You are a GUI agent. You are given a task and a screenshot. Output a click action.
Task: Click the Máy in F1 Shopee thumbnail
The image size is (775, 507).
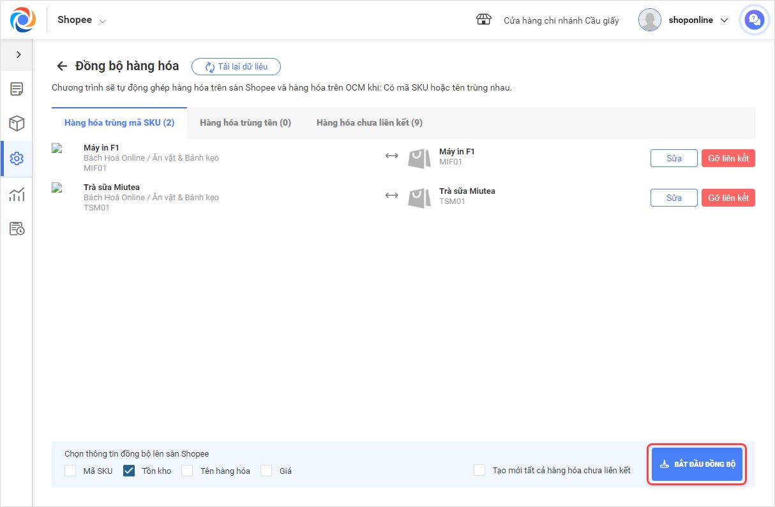[57, 149]
